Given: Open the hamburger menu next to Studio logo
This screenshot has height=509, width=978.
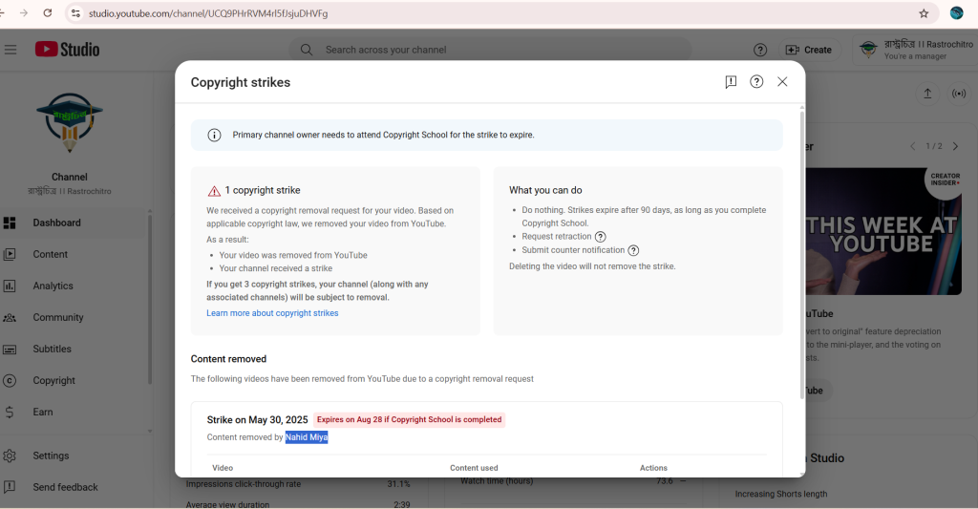Looking at the screenshot, I should click(x=11, y=50).
